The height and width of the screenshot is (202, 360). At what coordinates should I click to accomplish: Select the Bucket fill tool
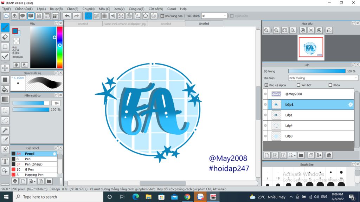pos(5,89)
